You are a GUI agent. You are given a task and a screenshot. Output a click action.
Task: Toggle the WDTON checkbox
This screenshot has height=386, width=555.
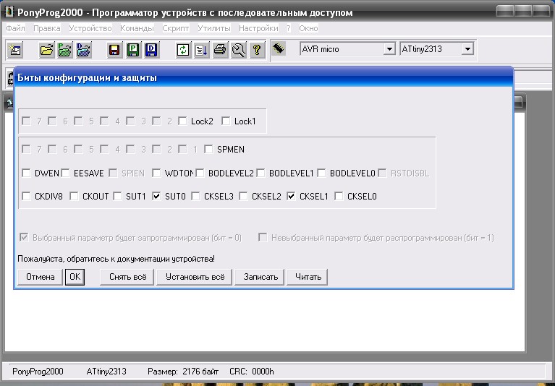pyautogui.click(x=156, y=173)
